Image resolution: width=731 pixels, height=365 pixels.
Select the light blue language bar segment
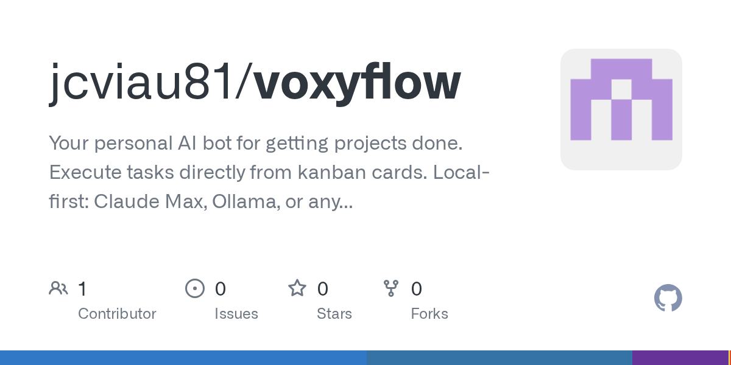pos(183,358)
